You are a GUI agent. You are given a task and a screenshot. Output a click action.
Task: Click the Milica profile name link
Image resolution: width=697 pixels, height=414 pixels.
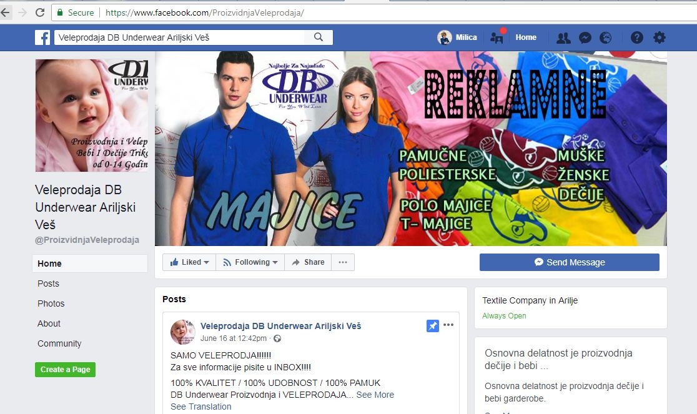point(467,37)
